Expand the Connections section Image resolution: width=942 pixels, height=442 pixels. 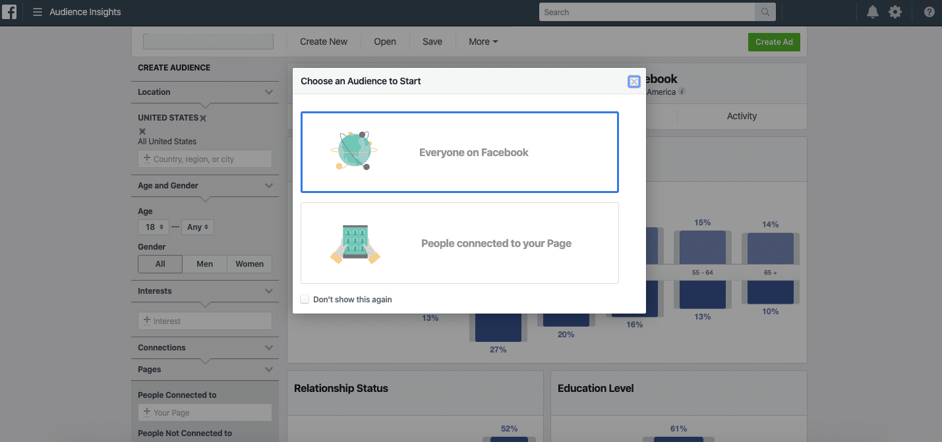click(x=268, y=348)
